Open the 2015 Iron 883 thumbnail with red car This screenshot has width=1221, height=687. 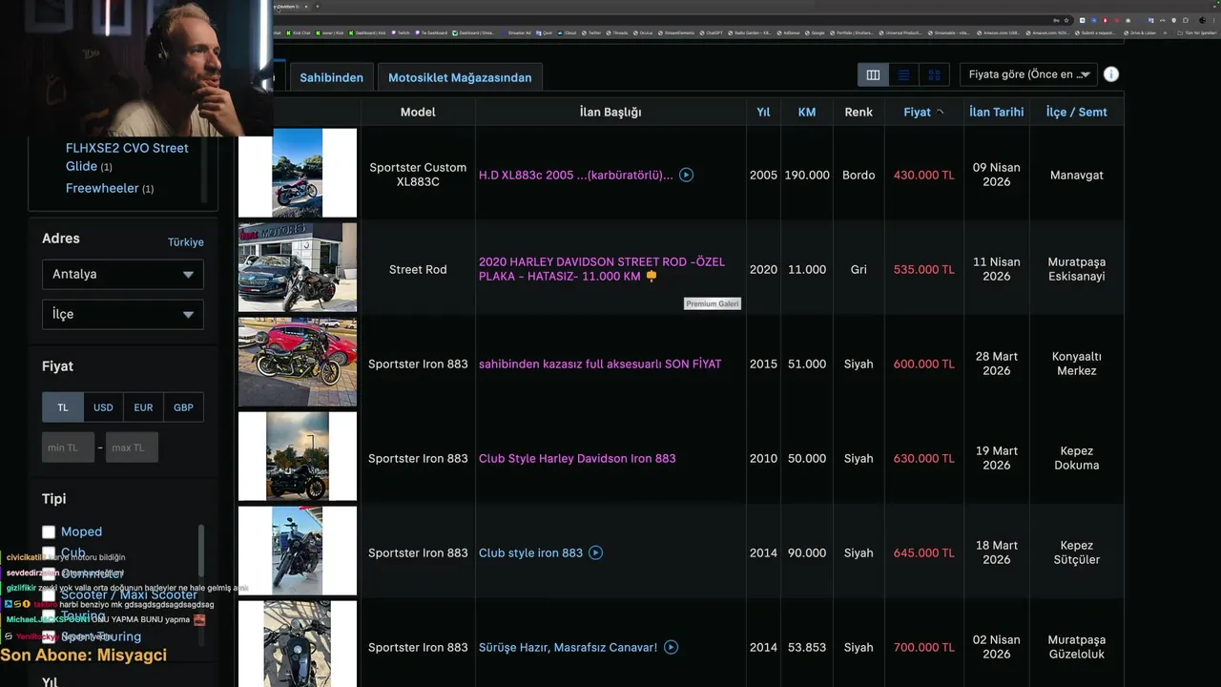coord(298,362)
